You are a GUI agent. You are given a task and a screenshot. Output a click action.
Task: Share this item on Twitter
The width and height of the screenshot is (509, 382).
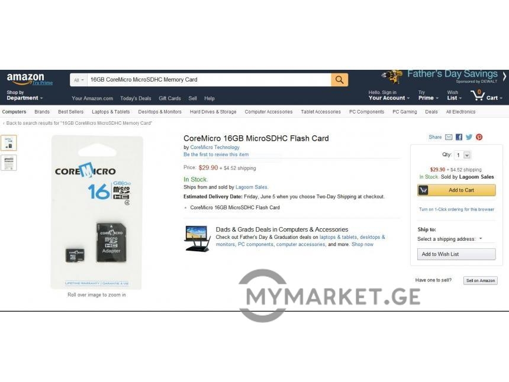469,137
